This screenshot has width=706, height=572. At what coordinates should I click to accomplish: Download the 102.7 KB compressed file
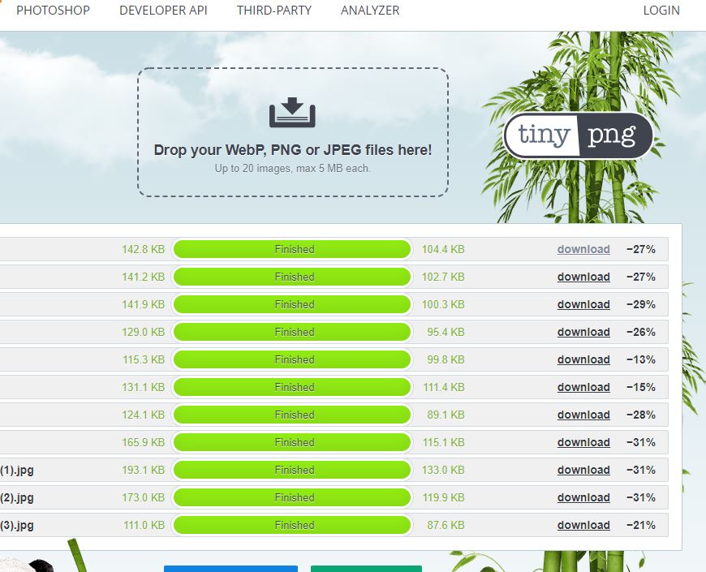coord(583,277)
